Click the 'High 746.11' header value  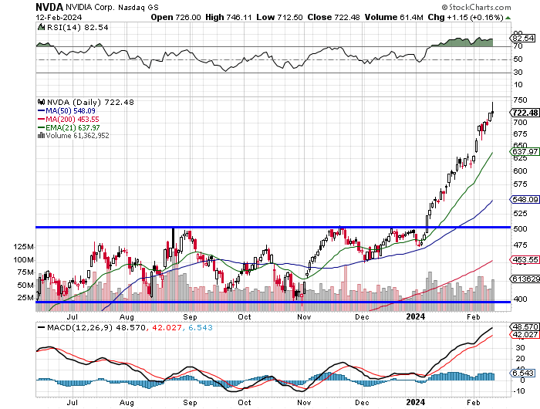click(x=228, y=17)
